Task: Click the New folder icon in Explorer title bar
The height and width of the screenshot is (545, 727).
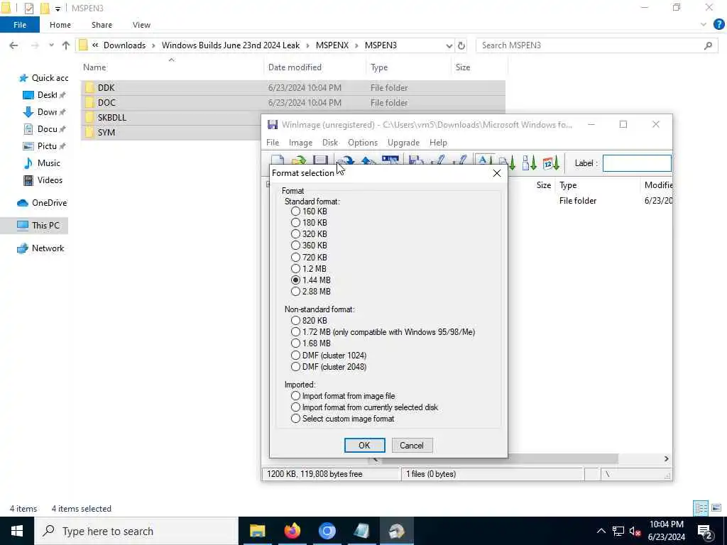Action: click(x=45, y=8)
